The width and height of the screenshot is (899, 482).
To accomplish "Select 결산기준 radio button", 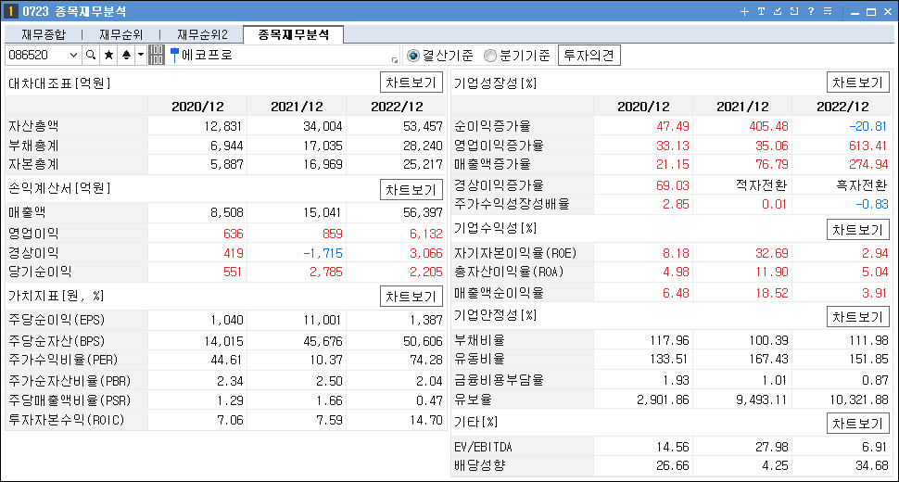I will tap(412, 56).
